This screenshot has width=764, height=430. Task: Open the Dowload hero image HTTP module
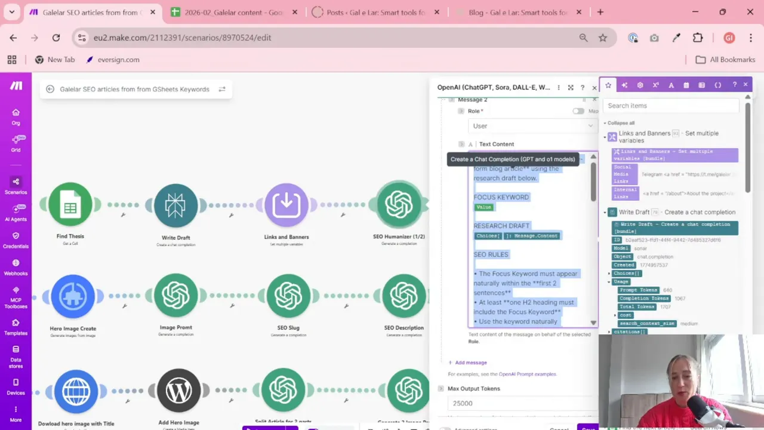coord(76,392)
